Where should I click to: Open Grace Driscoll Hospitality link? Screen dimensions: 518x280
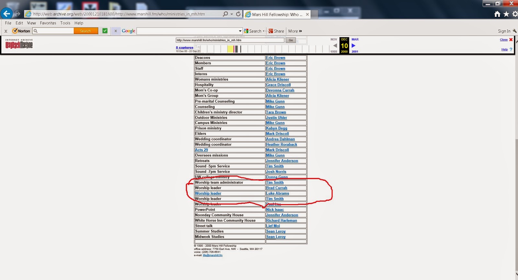pos(278,85)
